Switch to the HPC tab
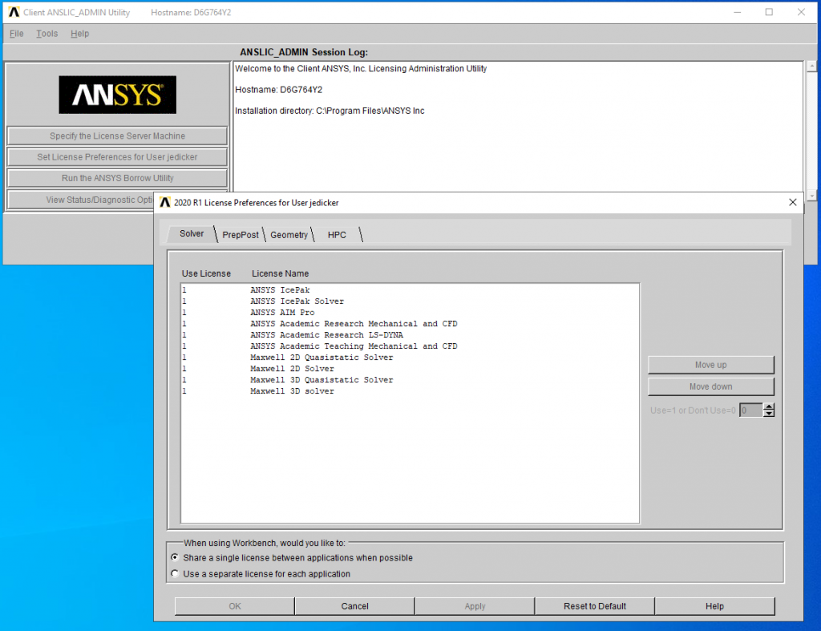Screen dimensions: 821x631 pos(337,235)
